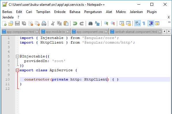This screenshot has height=114, width=172.
Task: Open Find with binoculars icon
Action: pos(91,23)
